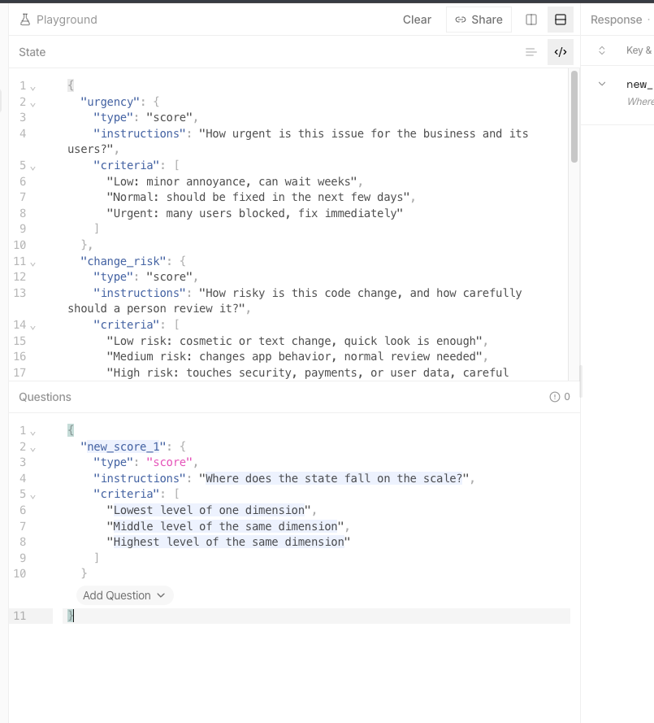Switch to stacked rows layout
The width and height of the screenshot is (654, 723).
tap(560, 20)
